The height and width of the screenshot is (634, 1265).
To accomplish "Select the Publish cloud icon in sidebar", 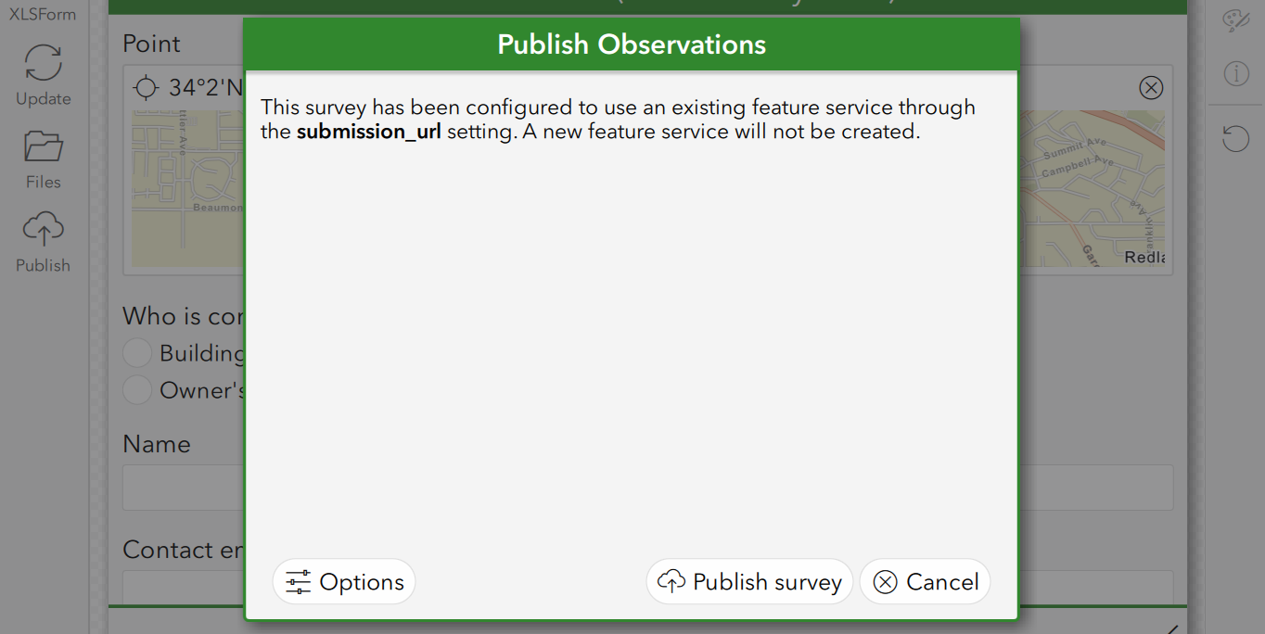I will (43, 229).
